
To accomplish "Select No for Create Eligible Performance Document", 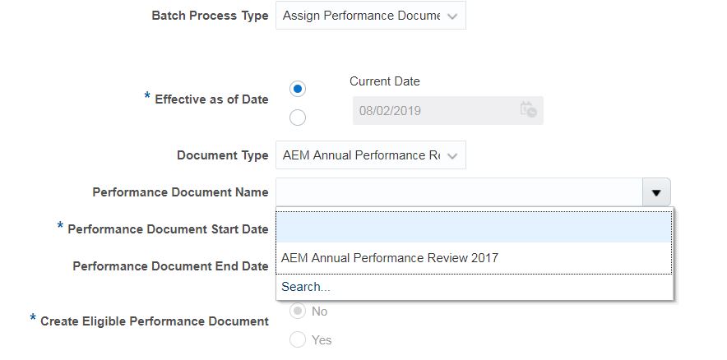I will coord(297,311).
